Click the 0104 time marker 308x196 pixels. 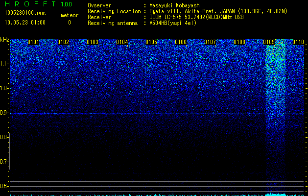[122, 42]
